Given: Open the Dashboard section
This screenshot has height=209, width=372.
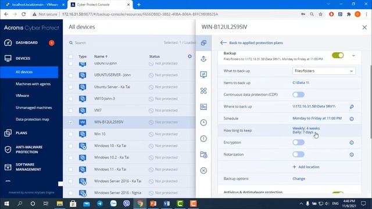Looking at the screenshot, I should pyautogui.click(x=27, y=42).
